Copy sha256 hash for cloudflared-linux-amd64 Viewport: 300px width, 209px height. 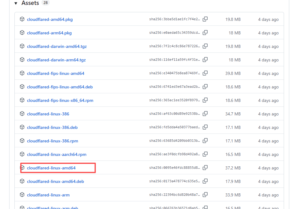pyautogui.click(x=205, y=168)
